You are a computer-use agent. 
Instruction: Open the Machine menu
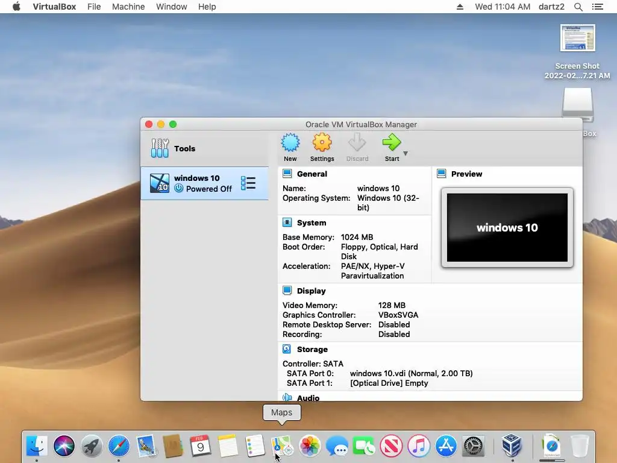(128, 7)
